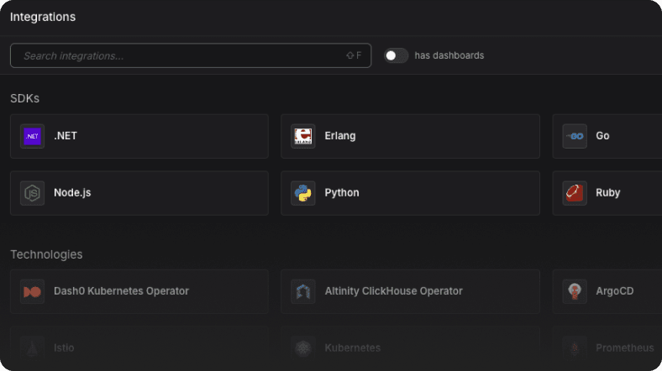This screenshot has height=371, width=662.
Task: Click the .NET SDK logo icon
Action: point(33,136)
